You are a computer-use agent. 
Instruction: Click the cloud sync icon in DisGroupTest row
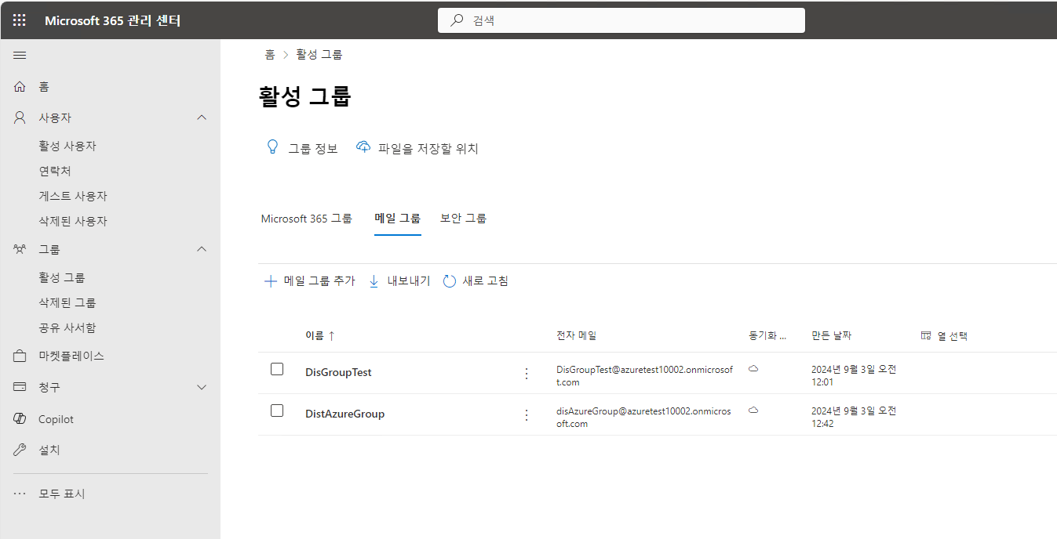[753, 368]
